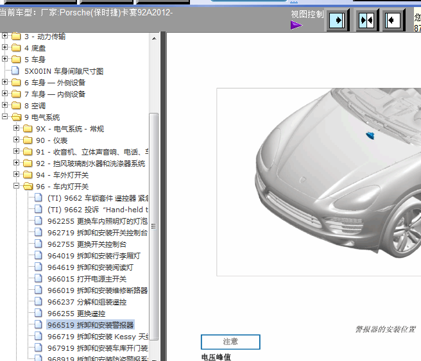
Task: Select highlighted 966519 拆卸和安装警报器
Action: click(x=90, y=325)
